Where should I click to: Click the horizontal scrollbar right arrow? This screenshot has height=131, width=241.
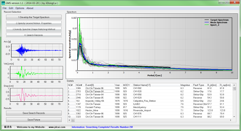tap(231, 120)
